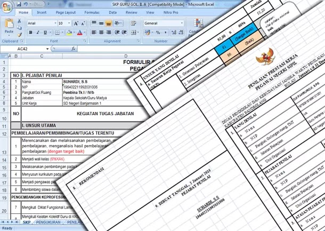The height and width of the screenshot is (231, 325).
Task: Toggle Align Text Right
Action: pyautogui.click(x=108, y=33)
